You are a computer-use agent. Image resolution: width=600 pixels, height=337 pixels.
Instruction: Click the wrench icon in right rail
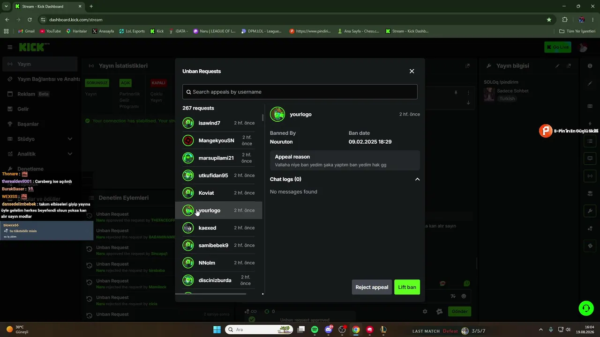tap(590, 211)
